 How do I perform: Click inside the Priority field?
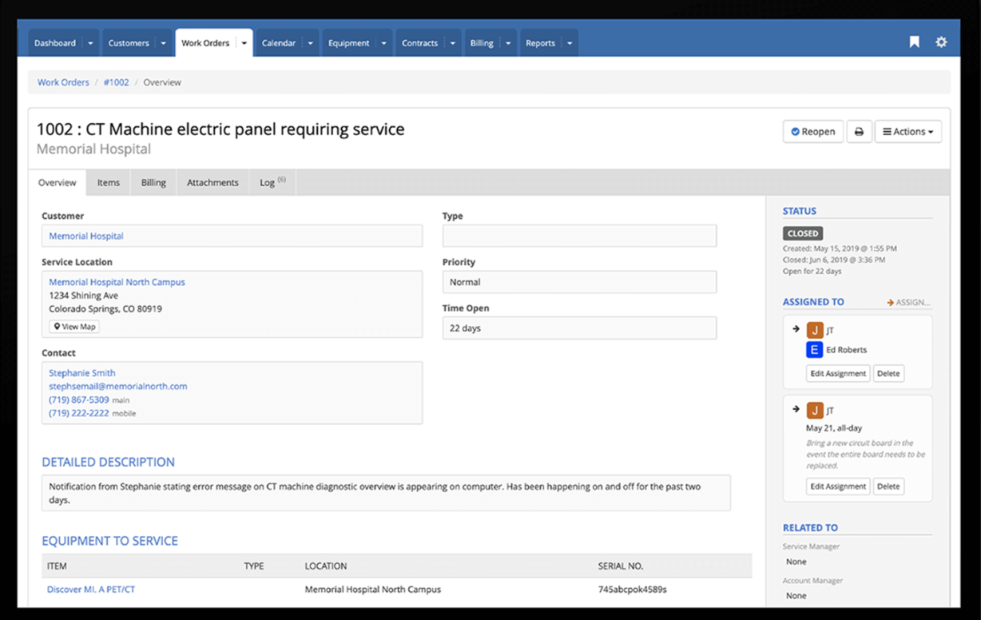pyautogui.click(x=578, y=281)
